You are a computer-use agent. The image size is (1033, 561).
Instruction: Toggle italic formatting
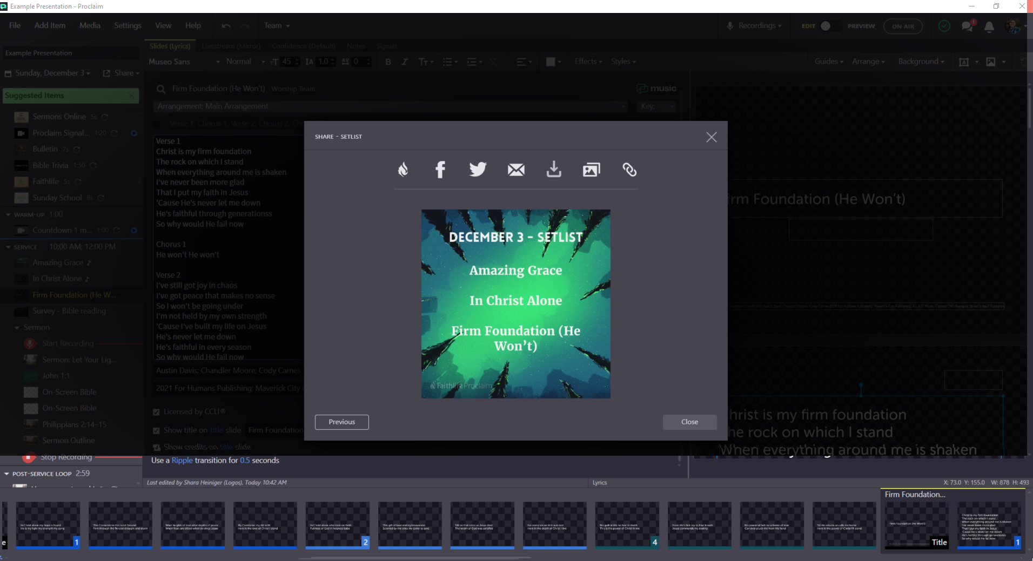pos(404,62)
